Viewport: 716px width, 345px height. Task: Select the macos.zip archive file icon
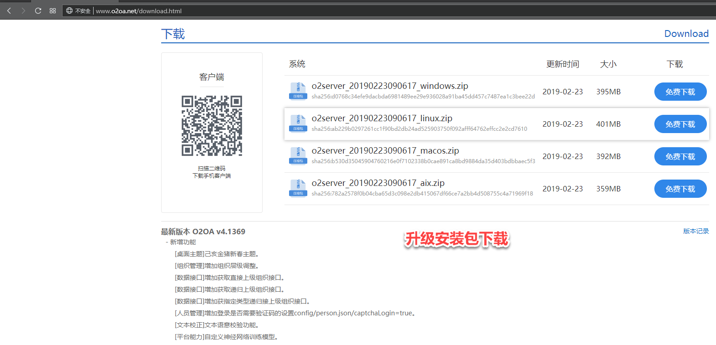pos(298,155)
